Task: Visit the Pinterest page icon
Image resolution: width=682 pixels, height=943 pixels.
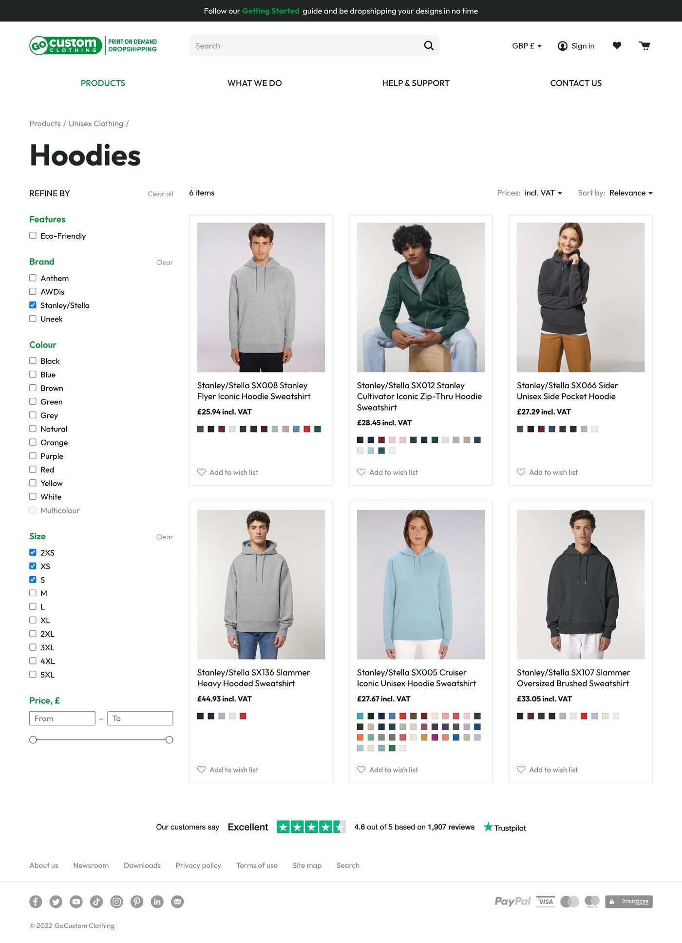Action: [137, 902]
